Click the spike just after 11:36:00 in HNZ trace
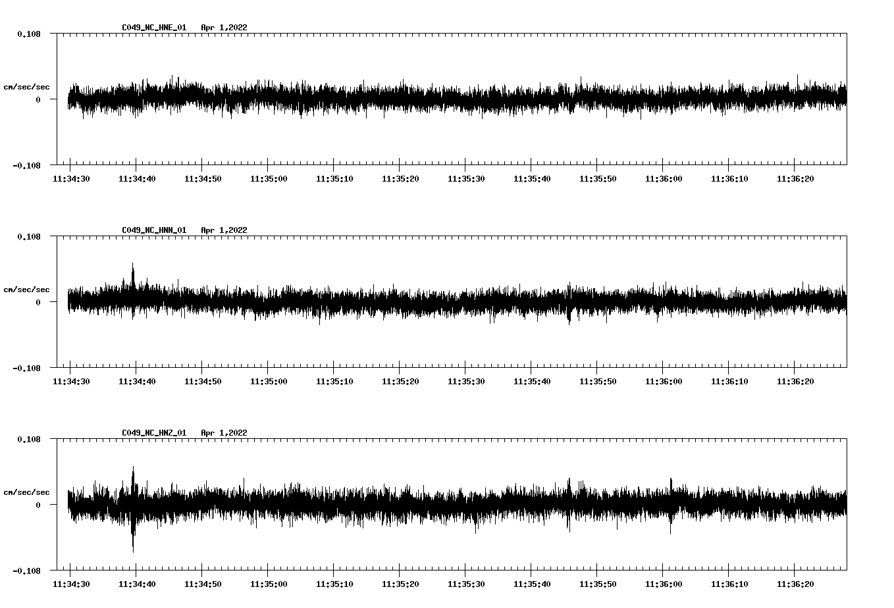This screenshot has width=894, height=608. point(671,505)
